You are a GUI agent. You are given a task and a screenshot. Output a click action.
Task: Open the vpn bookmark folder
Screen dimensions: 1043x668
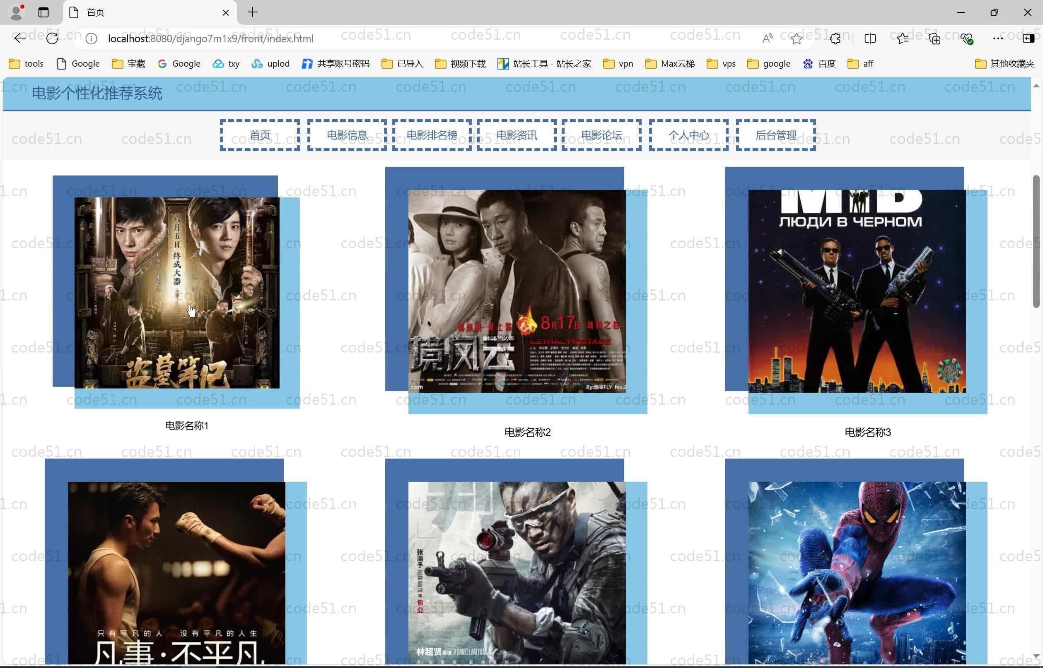click(x=618, y=64)
